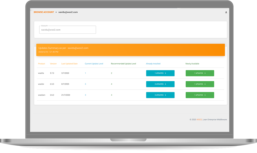Select the date 3/7/2020

tap(65, 73)
